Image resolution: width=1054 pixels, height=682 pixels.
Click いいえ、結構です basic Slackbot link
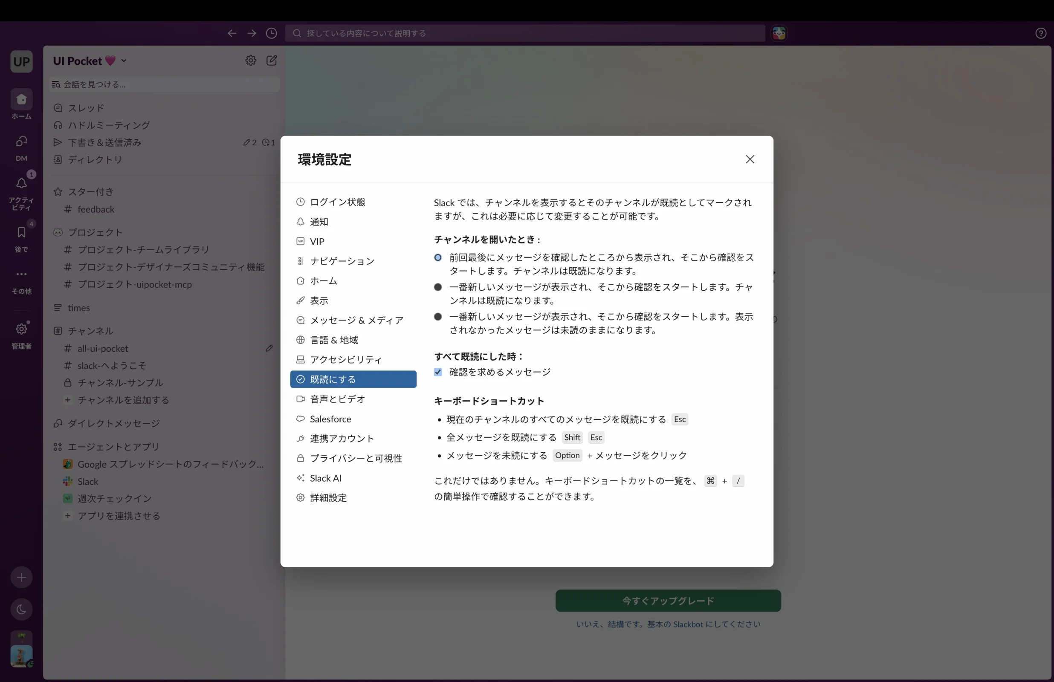coord(668,624)
